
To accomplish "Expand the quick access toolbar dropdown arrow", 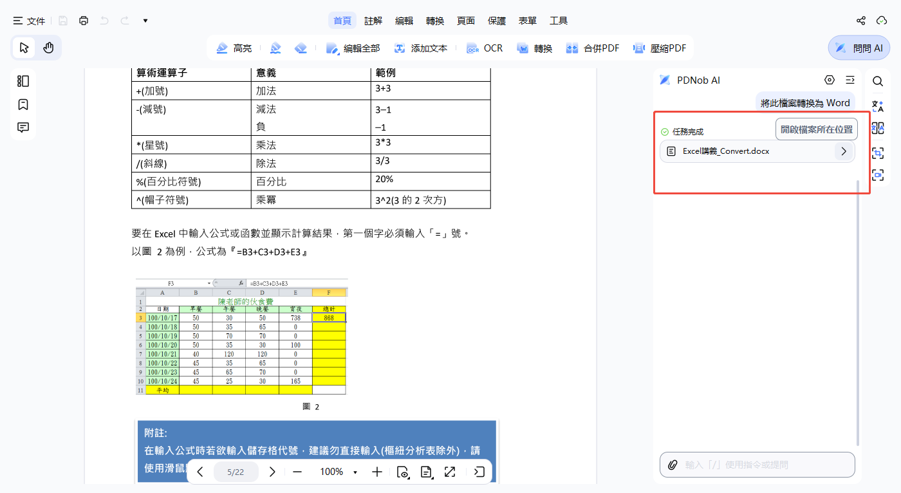I will coord(145,21).
